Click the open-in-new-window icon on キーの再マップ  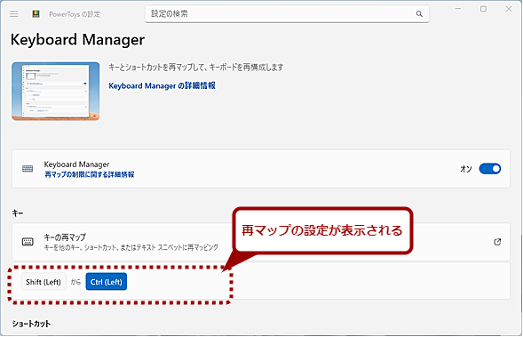pyautogui.click(x=497, y=242)
